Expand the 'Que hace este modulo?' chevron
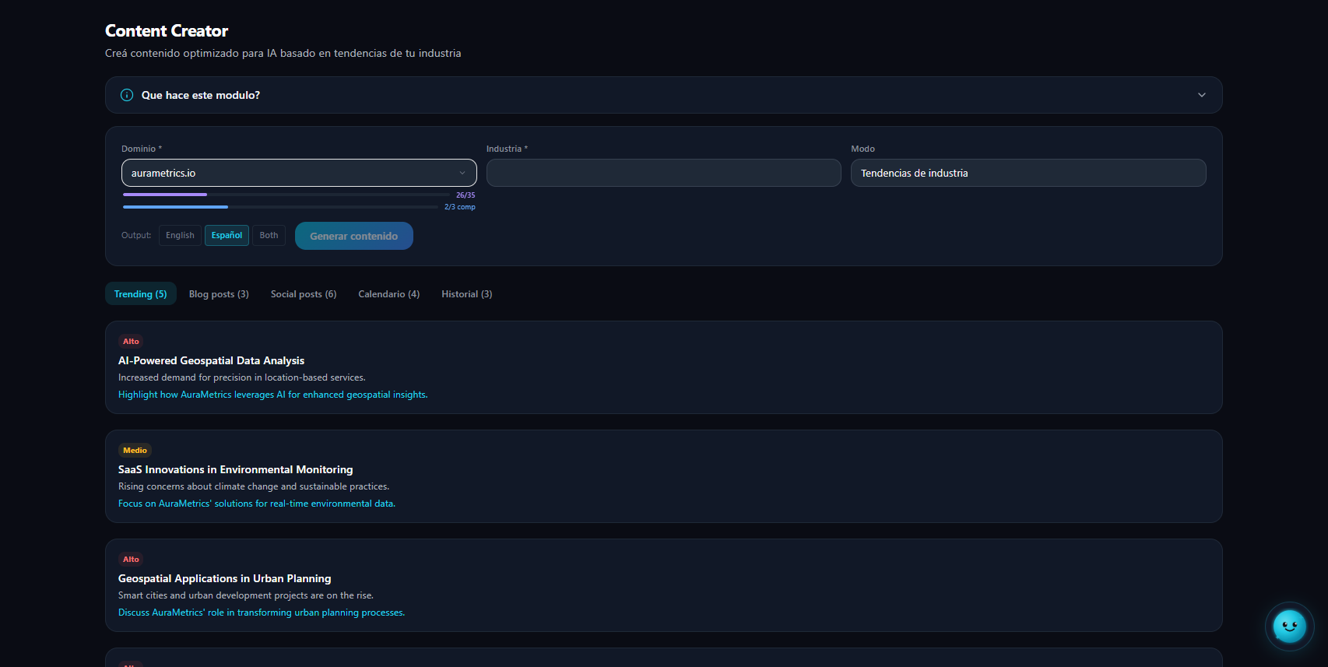1328x667 pixels. tap(1201, 95)
